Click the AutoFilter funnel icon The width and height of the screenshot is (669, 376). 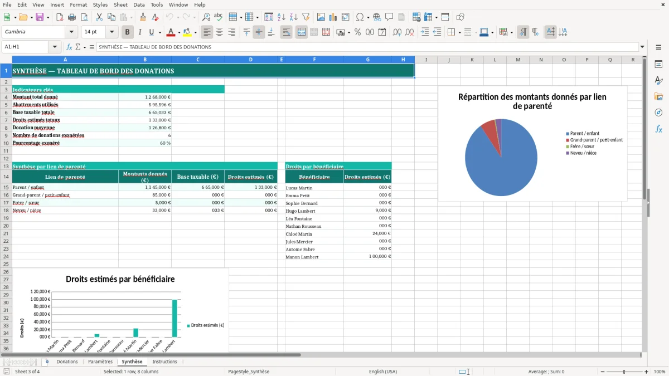tap(306, 17)
